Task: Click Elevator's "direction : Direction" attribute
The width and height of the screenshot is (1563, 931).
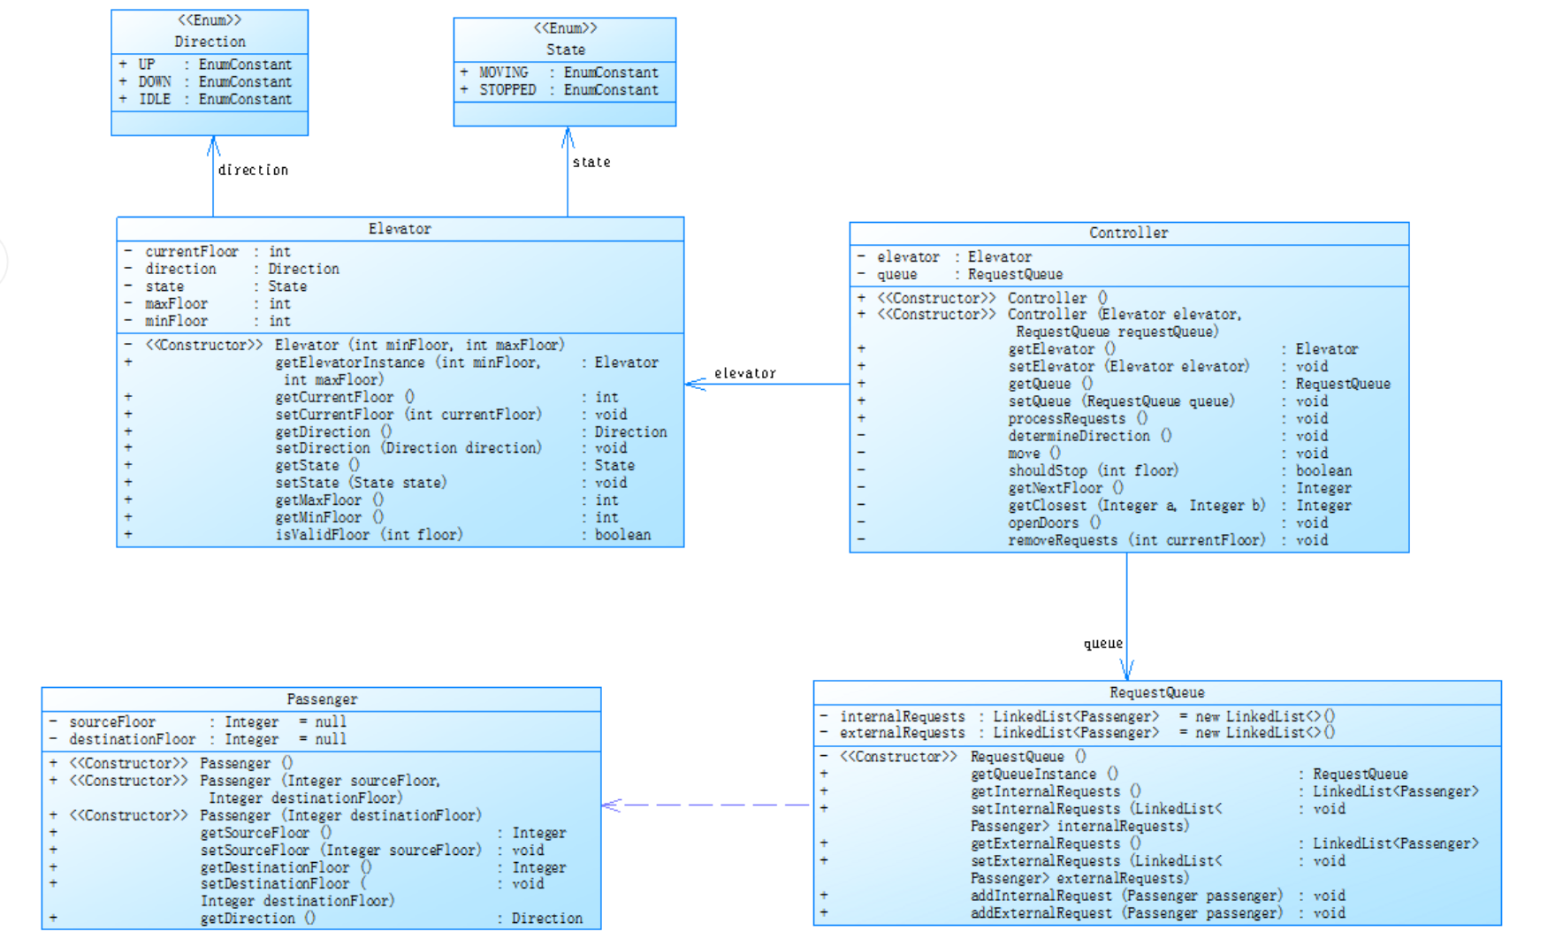Action: coord(232,269)
